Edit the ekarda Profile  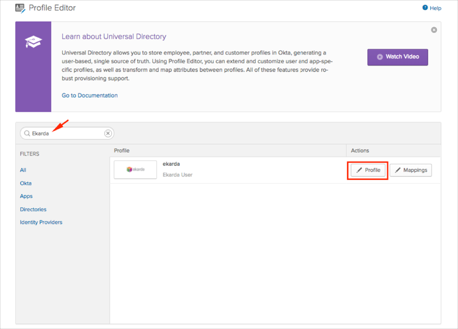coord(368,170)
